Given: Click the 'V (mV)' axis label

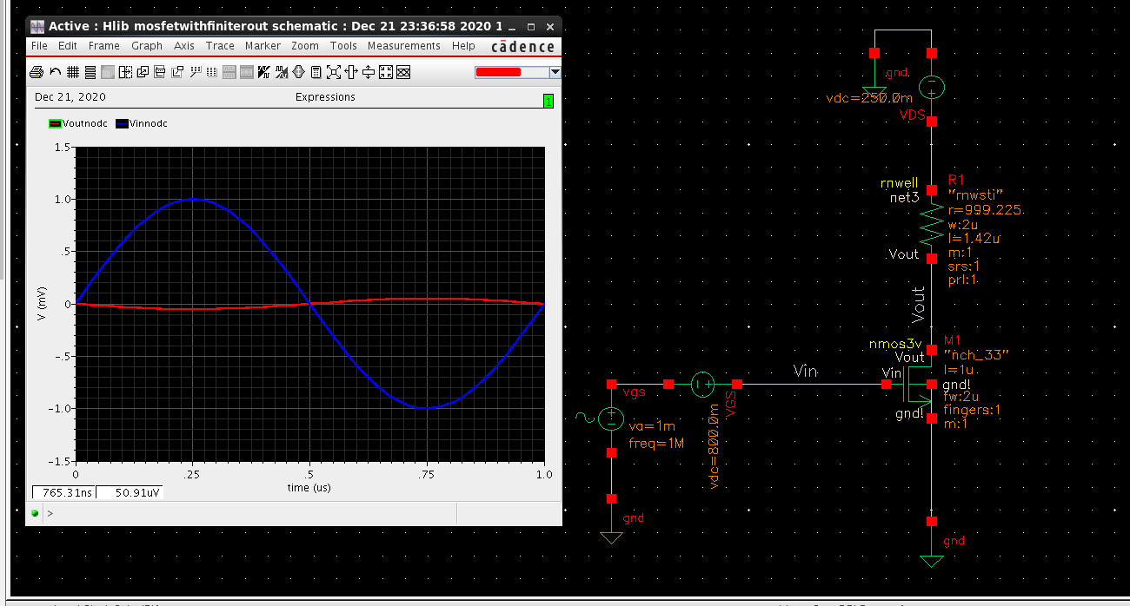Looking at the screenshot, I should pos(41,304).
